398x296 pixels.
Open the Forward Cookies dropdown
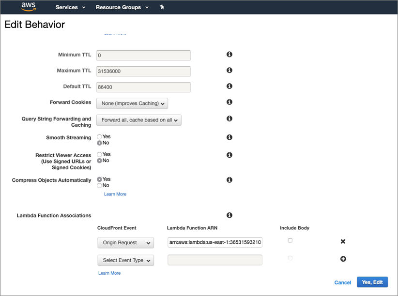[x=132, y=103]
